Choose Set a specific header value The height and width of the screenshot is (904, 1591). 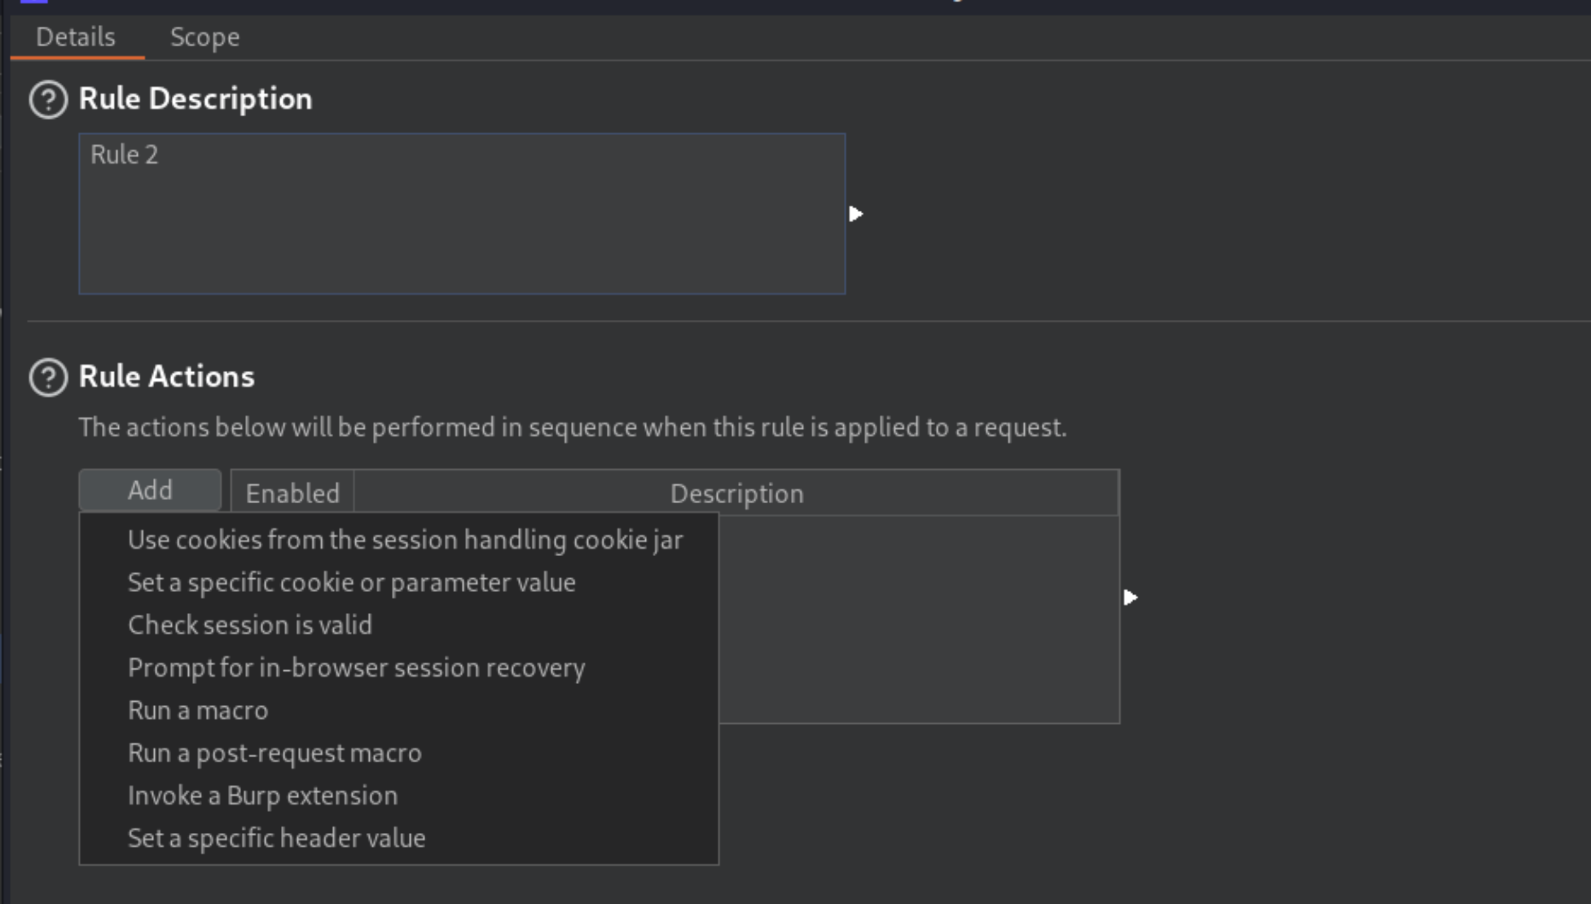(276, 838)
